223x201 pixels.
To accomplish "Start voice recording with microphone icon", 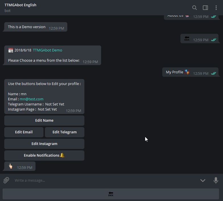I will 216,180.
